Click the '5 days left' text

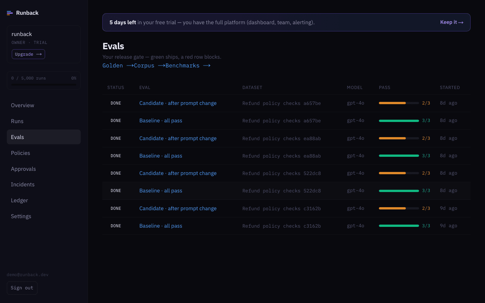point(123,22)
